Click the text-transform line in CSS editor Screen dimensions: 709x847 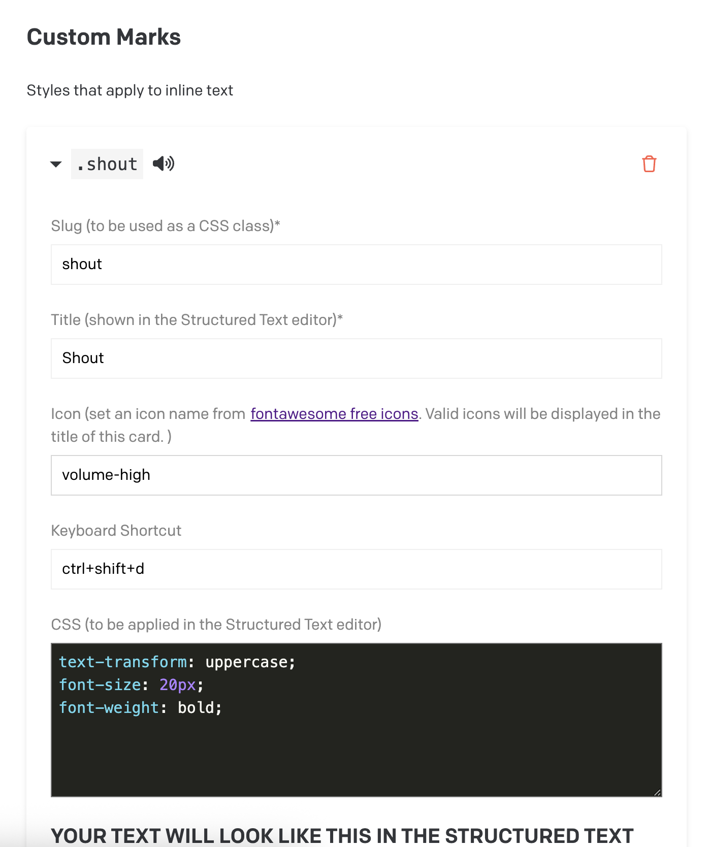click(177, 662)
